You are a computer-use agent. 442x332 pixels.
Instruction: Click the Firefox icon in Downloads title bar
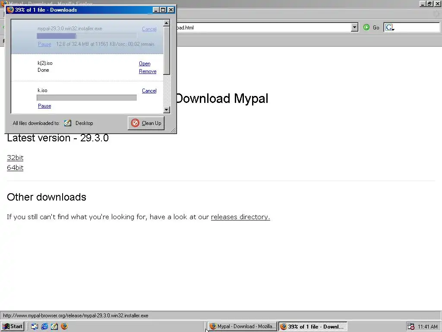coord(10,10)
